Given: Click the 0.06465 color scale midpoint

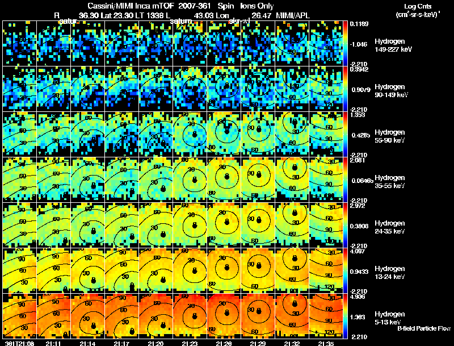Looking at the screenshot, I should [362, 181].
